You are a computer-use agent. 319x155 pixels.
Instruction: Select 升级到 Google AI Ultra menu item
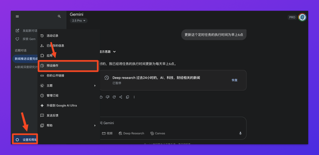pyautogui.click(x=69, y=105)
